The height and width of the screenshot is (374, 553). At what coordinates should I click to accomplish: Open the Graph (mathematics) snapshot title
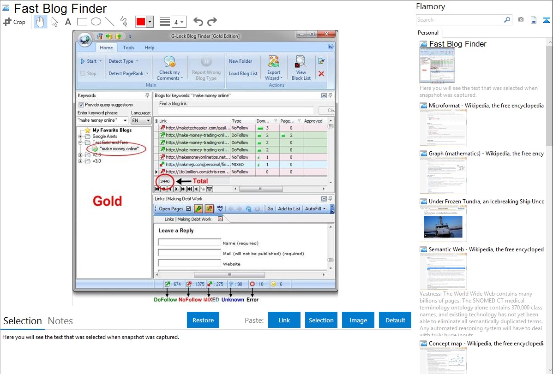coord(486,154)
